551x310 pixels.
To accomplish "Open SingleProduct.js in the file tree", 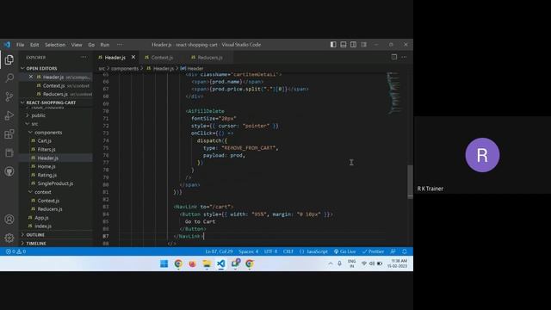I will [55, 183].
